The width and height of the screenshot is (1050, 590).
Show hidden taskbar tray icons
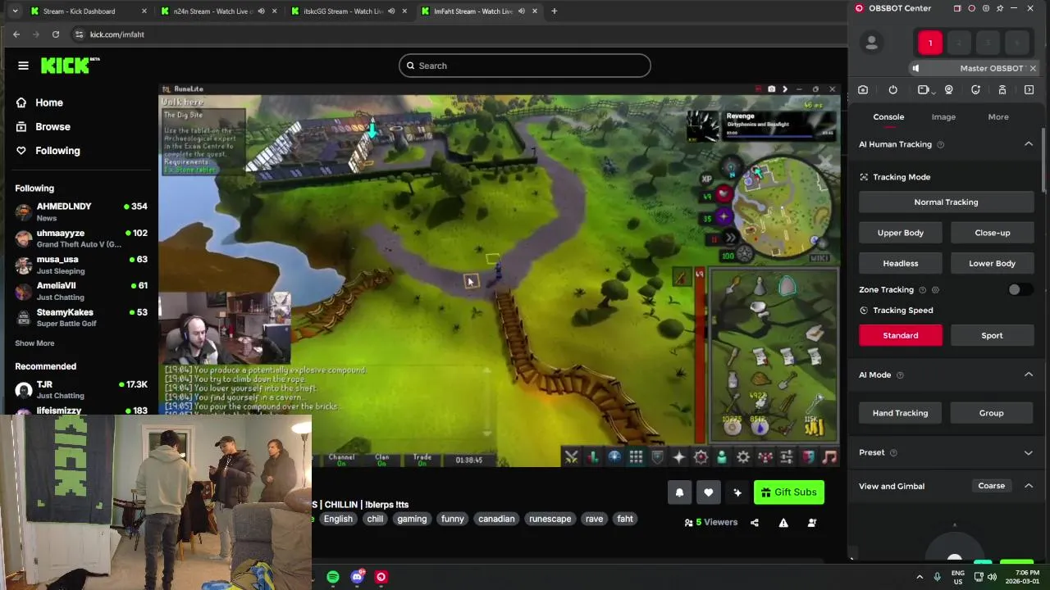point(920,577)
